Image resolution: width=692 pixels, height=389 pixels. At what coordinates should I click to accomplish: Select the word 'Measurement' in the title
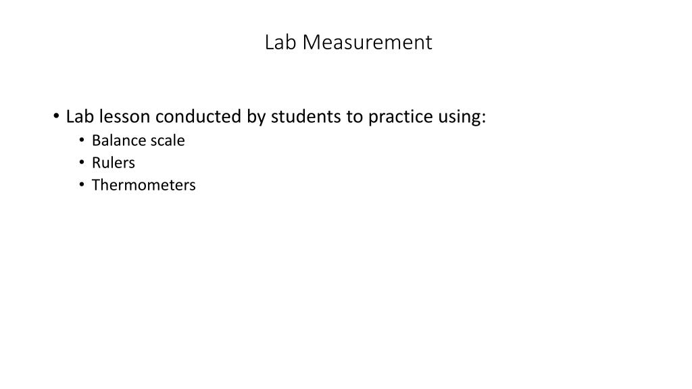367,43
